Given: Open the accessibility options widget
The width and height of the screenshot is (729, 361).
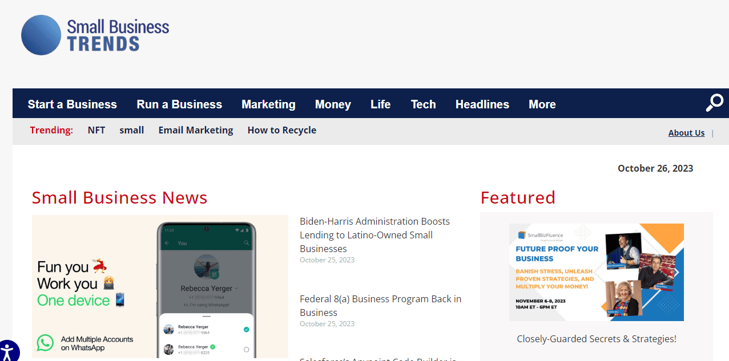Looking at the screenshot, I should click(x=7, y=351).
